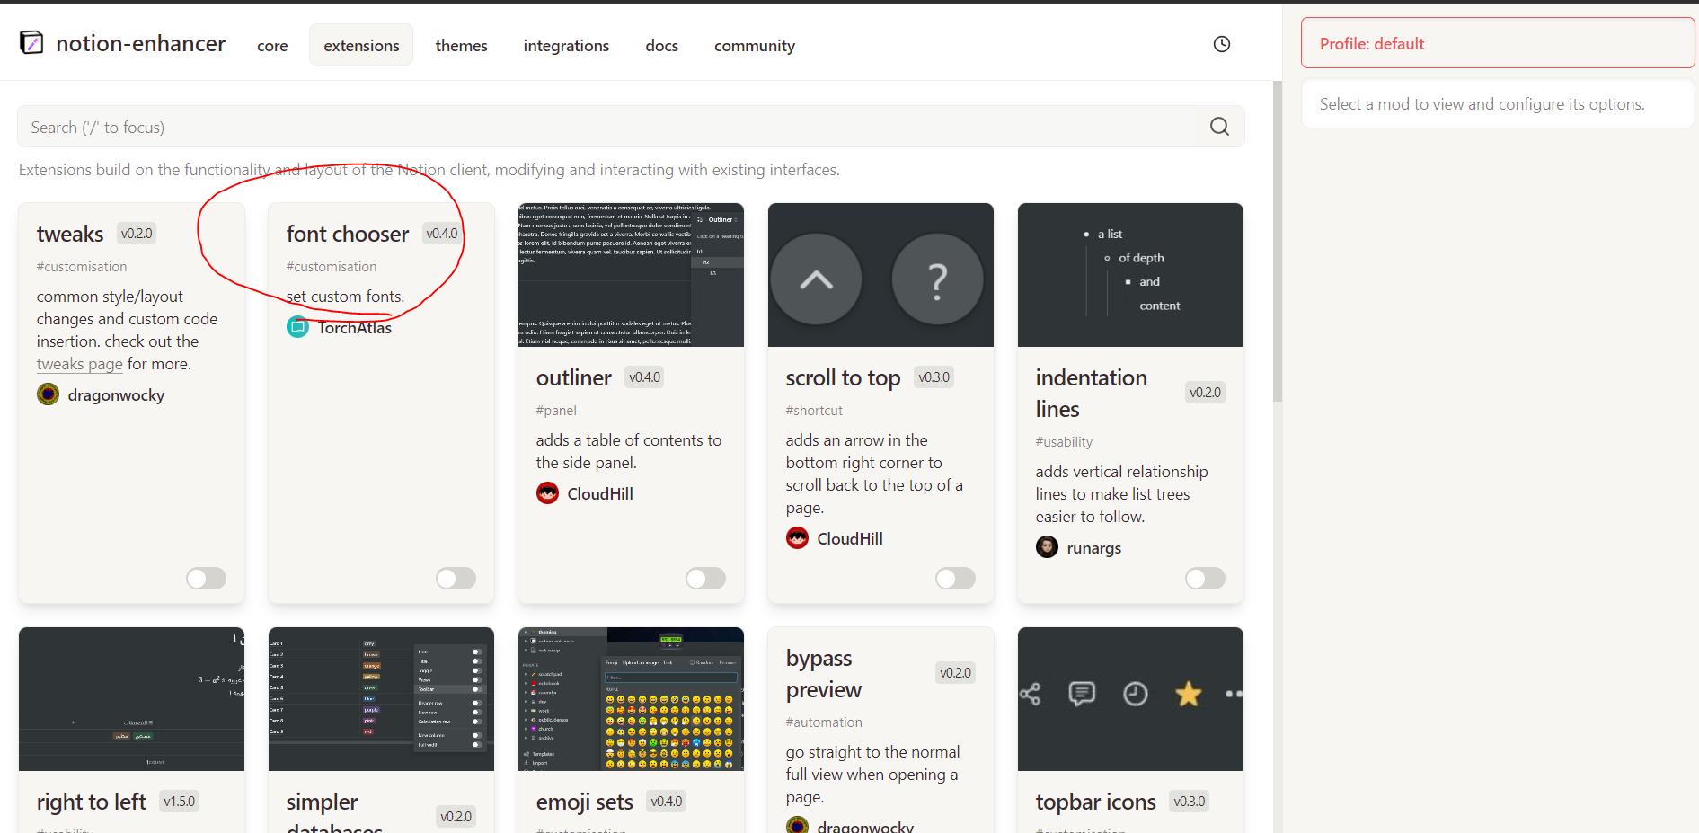Click the outliner preview thumbnail
The height and width of the screenshot is (833, 1699).
[x=631, y=275]
